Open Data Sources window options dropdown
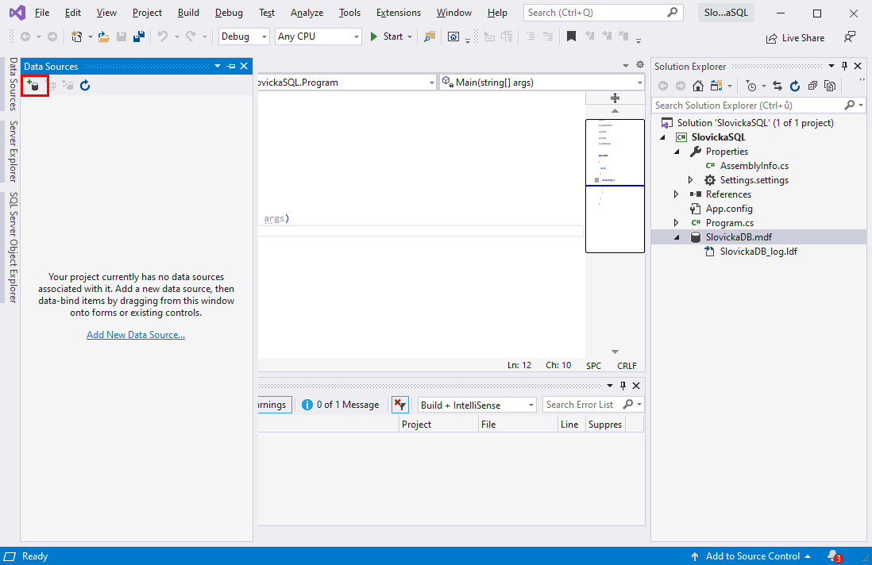This screenshot has height=565, width=872. (x=218, y=66)
